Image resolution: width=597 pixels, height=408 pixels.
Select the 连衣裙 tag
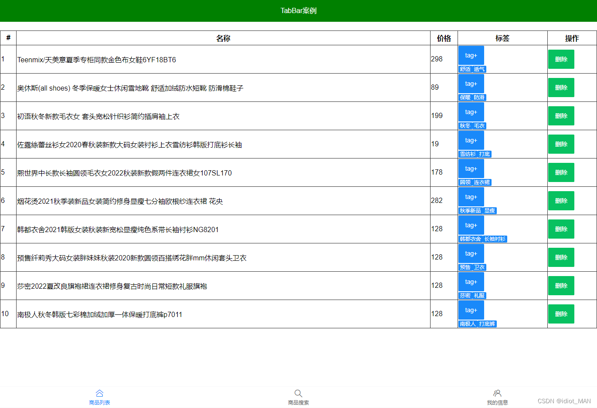(482, 182)
